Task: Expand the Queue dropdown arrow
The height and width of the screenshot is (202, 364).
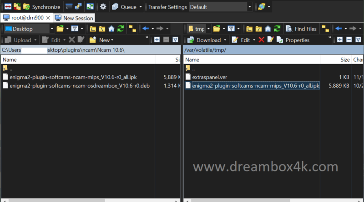Action: pos(141,7)
